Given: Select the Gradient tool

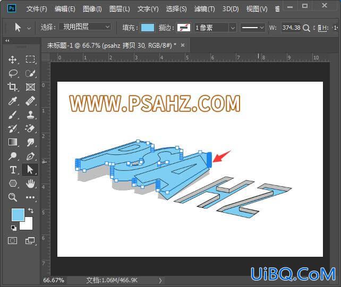Looking at the screenshot, I should (x=13, y=142).
